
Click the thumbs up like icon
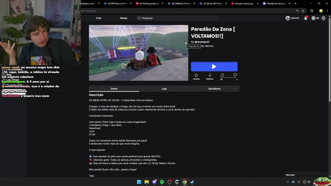(x=222, y=75)
